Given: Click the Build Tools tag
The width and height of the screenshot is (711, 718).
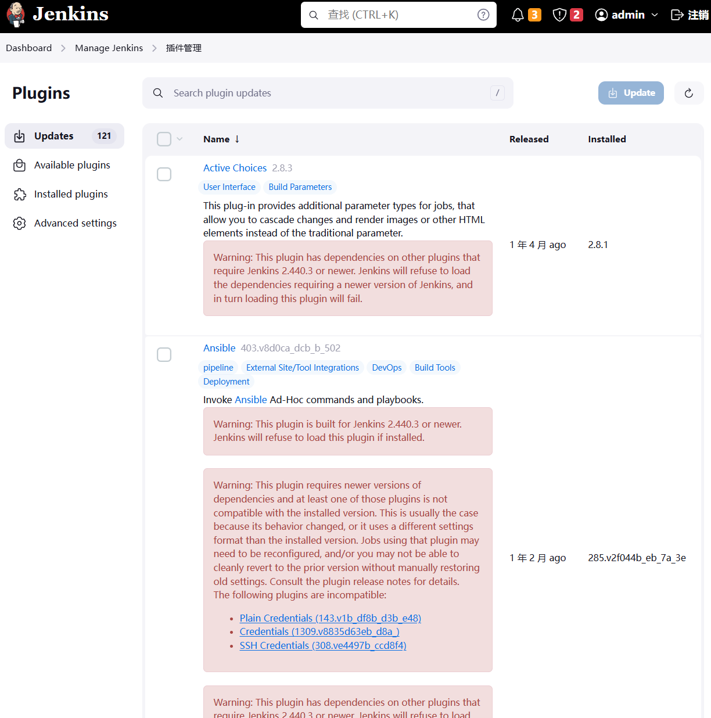Looking at the screenshot, I should (x=435, y=368).
